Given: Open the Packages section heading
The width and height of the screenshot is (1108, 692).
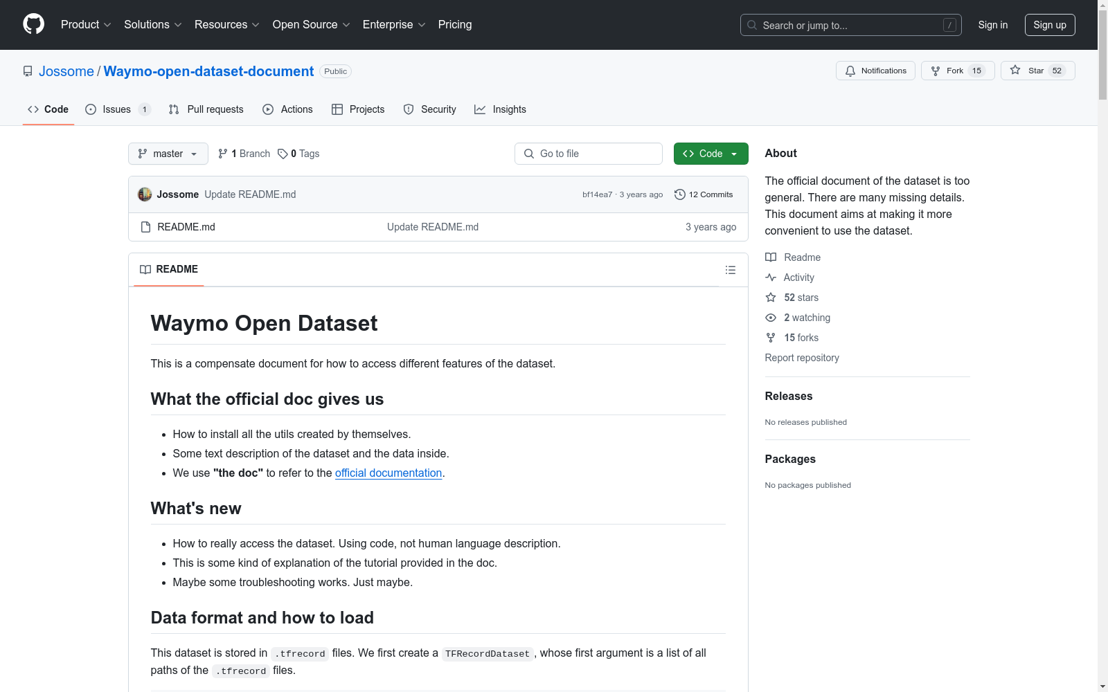Looking at the screenshot, I should pyautogui.click(x=790, y=459).
